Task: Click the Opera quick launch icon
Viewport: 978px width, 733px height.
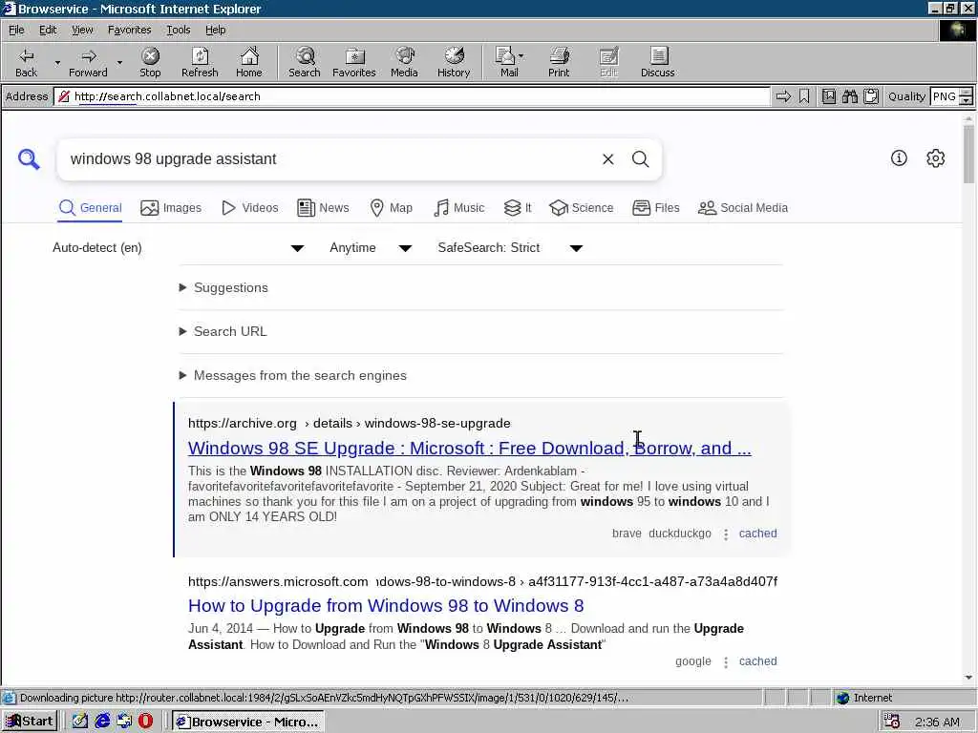Action: pos(146,722)
